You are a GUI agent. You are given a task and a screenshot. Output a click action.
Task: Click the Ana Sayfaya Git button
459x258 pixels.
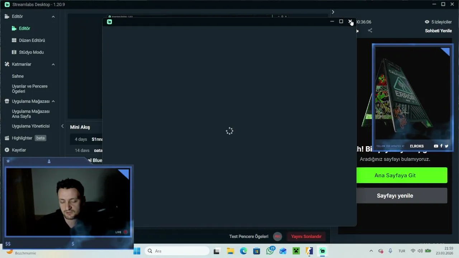(x=402, y=175)
